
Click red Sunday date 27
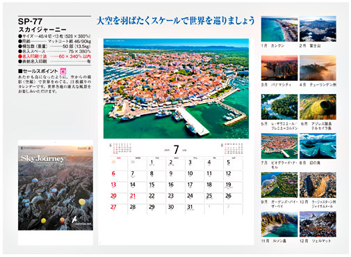113,207
